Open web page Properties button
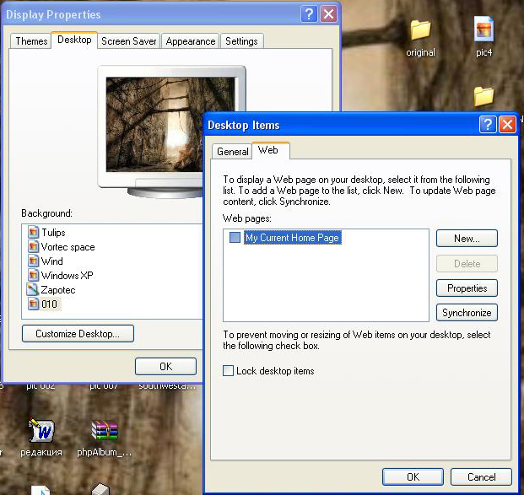This screenshot has height=495, width=524. 467,288
